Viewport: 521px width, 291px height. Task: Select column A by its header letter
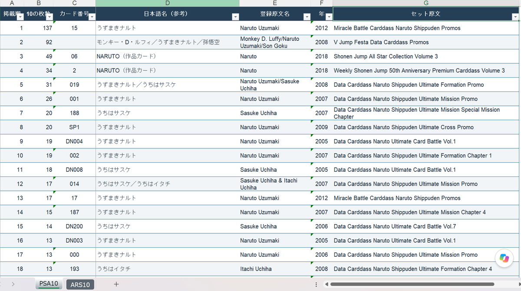coord(12,3)
